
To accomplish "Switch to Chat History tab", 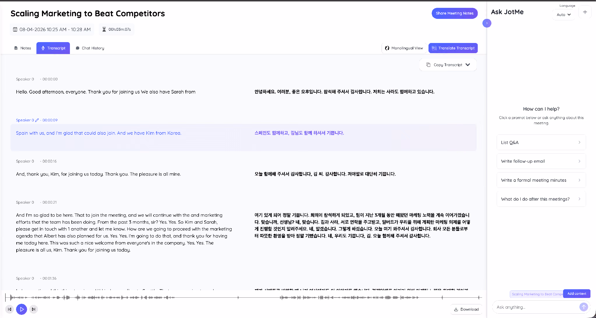I will pyautogui.click(x=90, y=48).
